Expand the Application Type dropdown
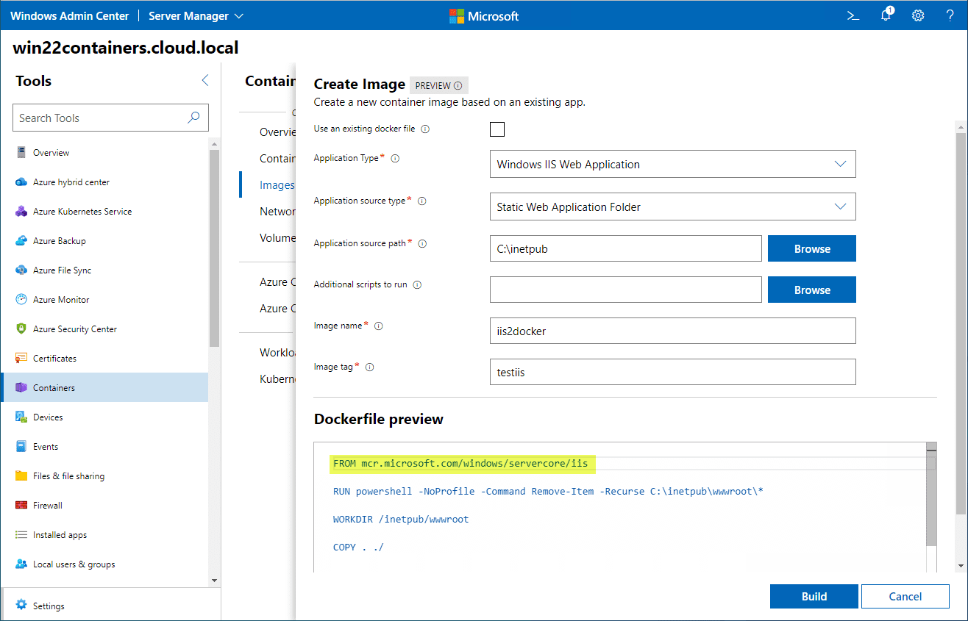 pyautogui.click(x=672, y=165)
